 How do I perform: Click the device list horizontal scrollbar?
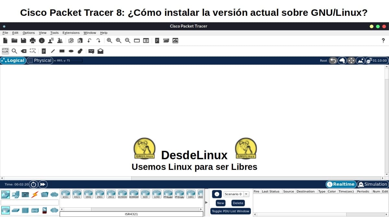click(132, 209)
